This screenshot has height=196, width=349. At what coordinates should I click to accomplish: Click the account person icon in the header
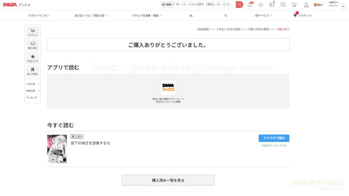306,5
